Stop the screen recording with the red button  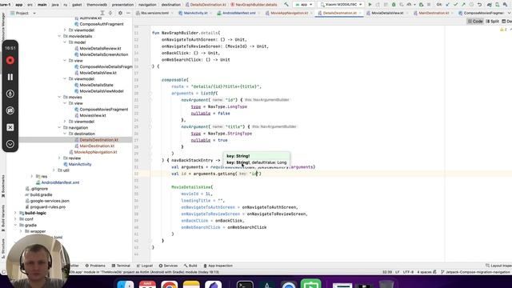pos(10,61)
